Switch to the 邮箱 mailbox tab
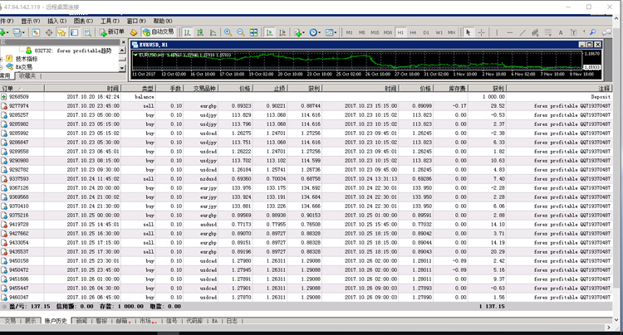The height and width of the screenshot is (335, 623). pyautogui.click(x=121, y=321)
